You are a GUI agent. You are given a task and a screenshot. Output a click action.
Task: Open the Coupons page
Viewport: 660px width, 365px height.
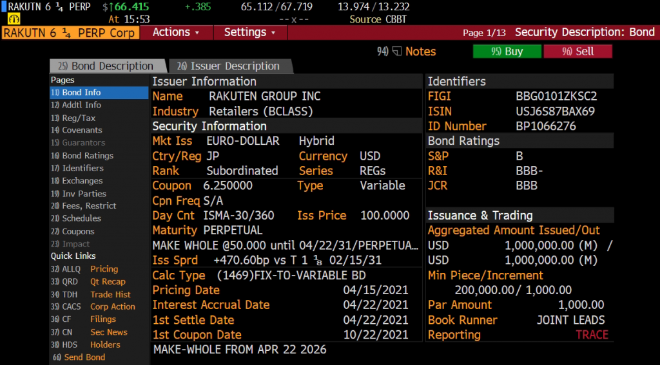point(73,231)
